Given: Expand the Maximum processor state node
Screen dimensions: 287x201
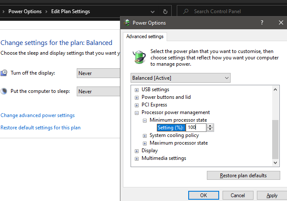Looking at the screenshot, I should tap(145, 143).
